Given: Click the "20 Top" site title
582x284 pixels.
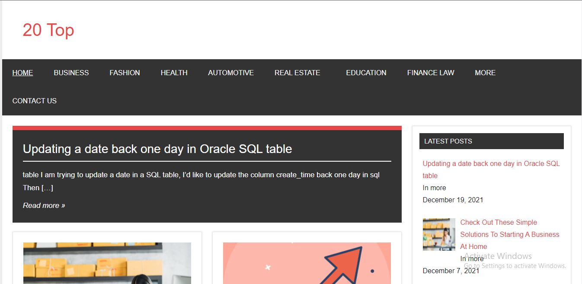Looking at the screenshot, I should [48, 30].
